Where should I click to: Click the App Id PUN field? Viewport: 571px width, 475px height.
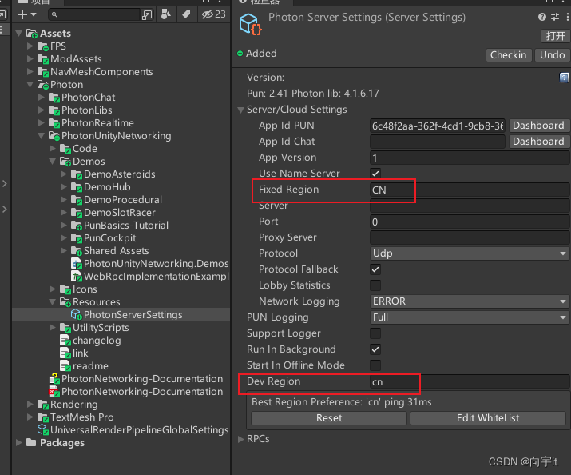[x=438, y=126]
